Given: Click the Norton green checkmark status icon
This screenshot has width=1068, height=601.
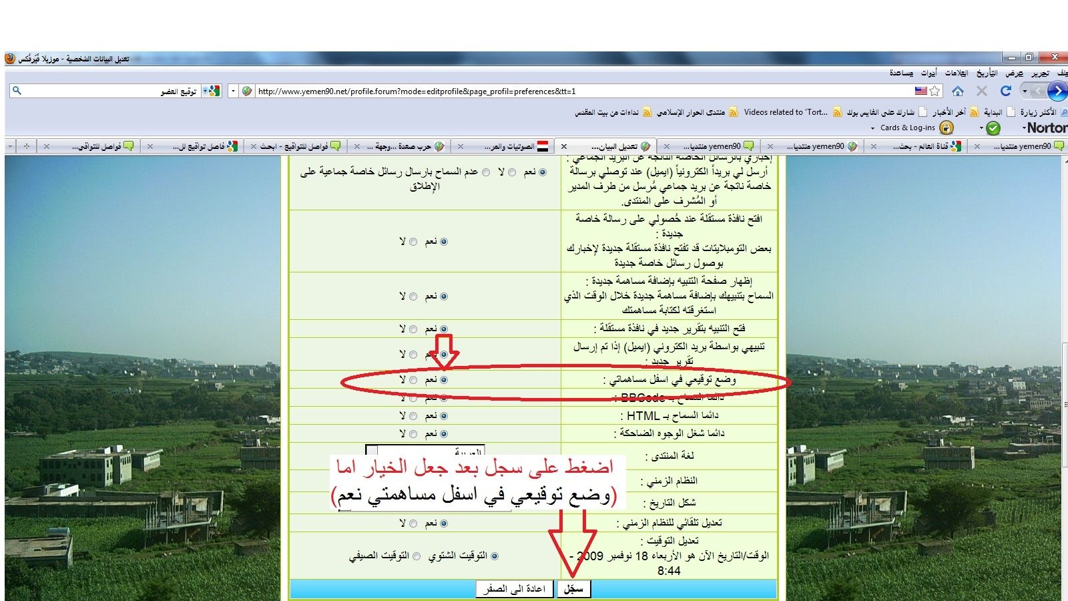Looking at the screenshot, I should coord(993,128).
